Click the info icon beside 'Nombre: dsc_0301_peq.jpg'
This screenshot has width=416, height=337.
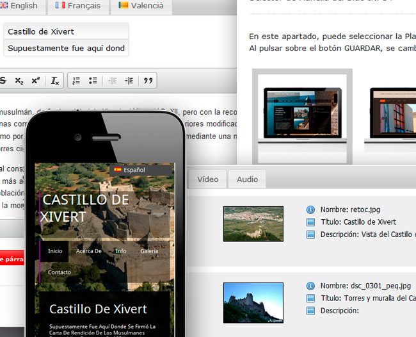pos(310,286)
